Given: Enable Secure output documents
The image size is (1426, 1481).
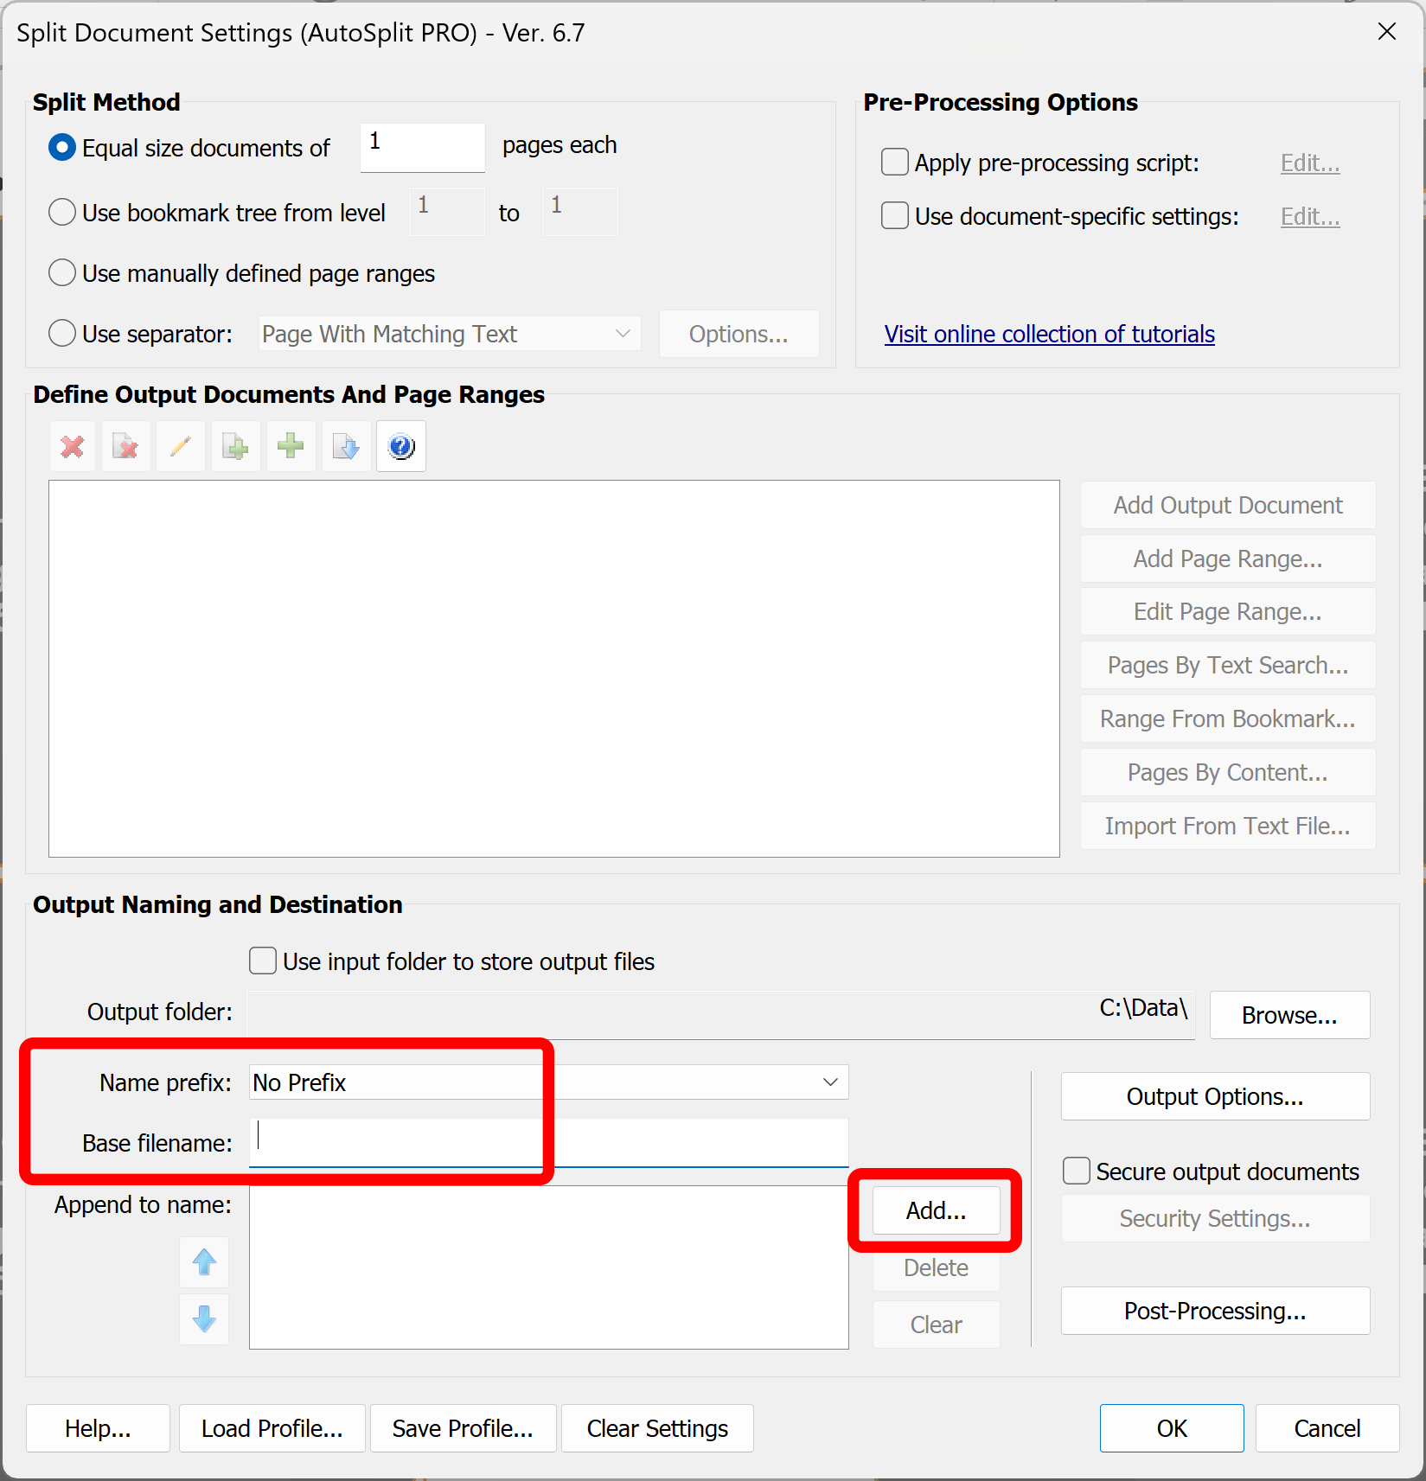Looking at the screenshot, I should (x=1076, y=1171).
